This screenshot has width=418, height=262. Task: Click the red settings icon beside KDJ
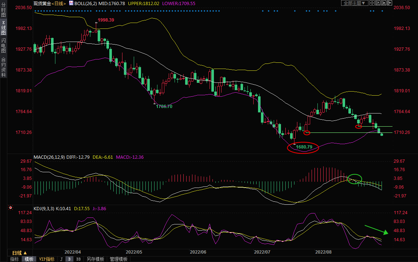(11, 208)
